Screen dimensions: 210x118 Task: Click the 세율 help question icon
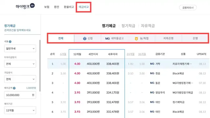pyautogui.click(x=10, y=42)
